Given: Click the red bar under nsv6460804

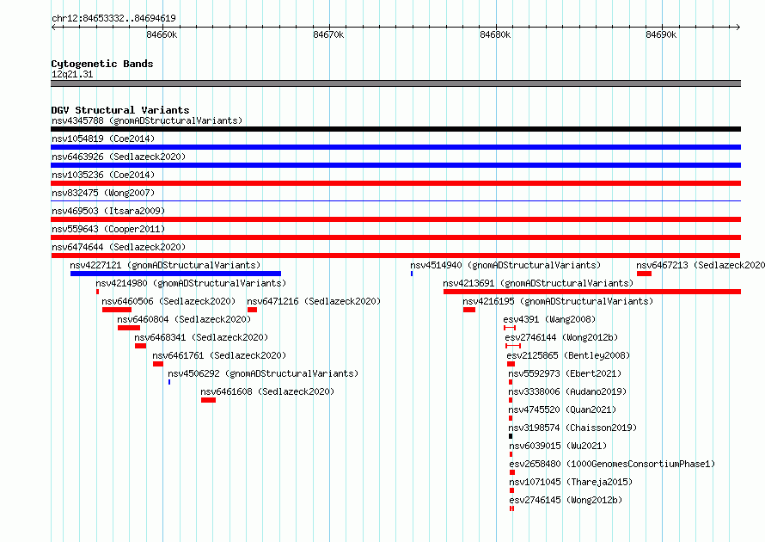Looking at the screenshot, I should pos(129,328).
